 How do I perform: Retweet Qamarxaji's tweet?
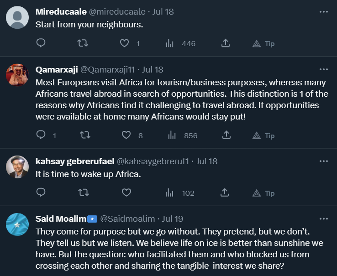85,135
